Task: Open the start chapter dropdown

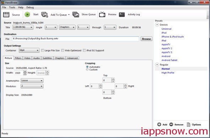Action: (x=83, y=27)
